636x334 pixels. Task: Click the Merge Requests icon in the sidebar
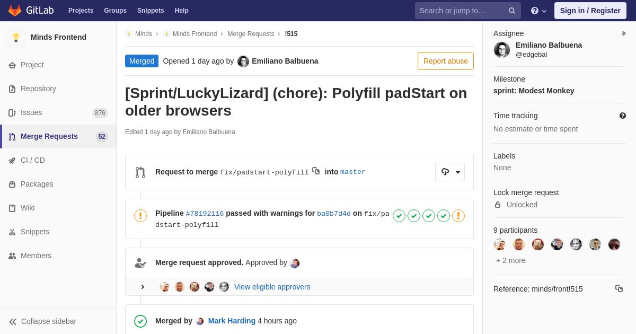coord(12,137)
